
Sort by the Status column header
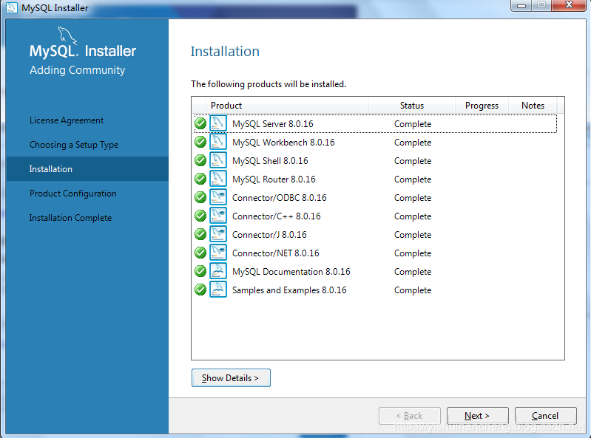(412, 106)
